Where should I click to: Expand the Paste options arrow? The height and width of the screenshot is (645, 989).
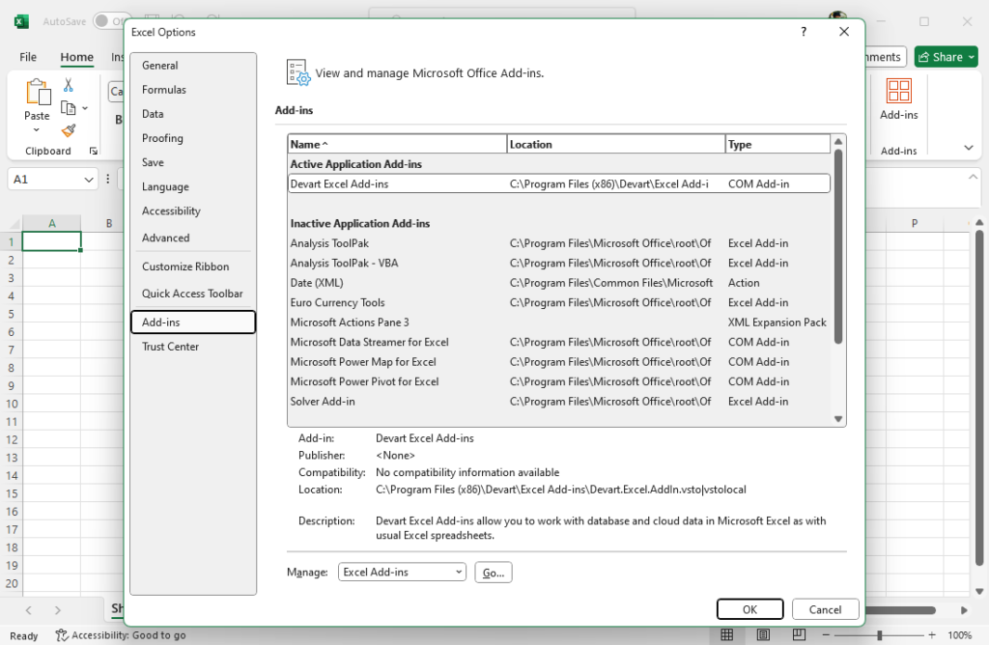pos(37,130)
